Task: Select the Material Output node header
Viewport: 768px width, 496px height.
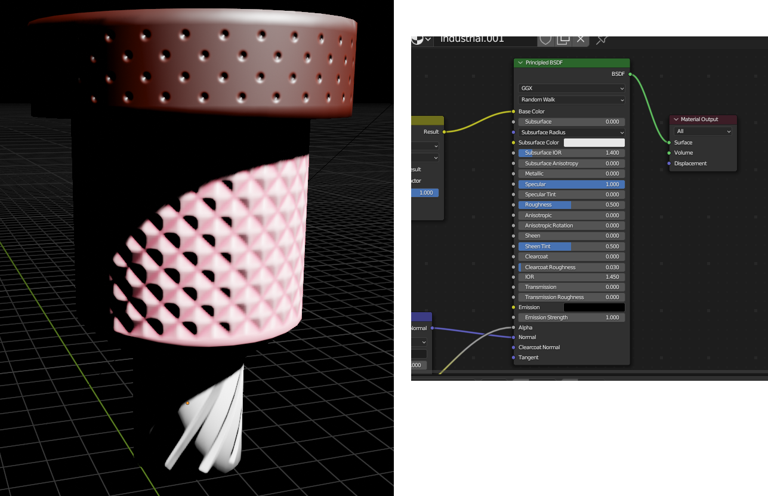Action: click(x=703, y=119)
